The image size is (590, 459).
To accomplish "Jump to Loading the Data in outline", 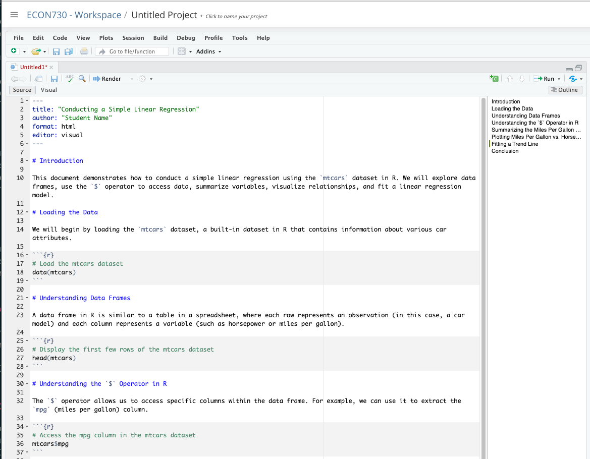I will 512,108.
